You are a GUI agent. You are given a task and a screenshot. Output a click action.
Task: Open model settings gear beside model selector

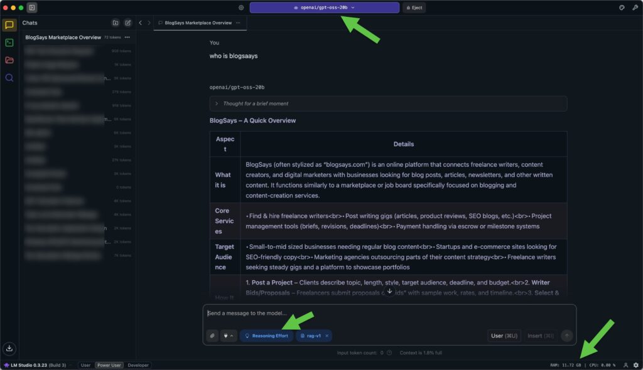pyautogui.click(x=241, y=8)
